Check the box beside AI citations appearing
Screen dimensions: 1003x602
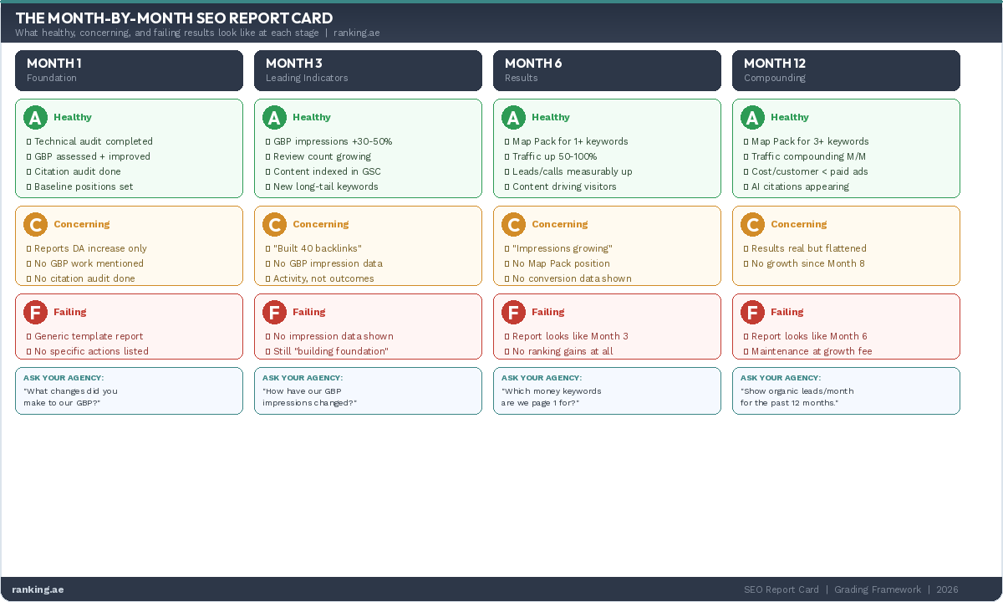(x=746, y=187)
